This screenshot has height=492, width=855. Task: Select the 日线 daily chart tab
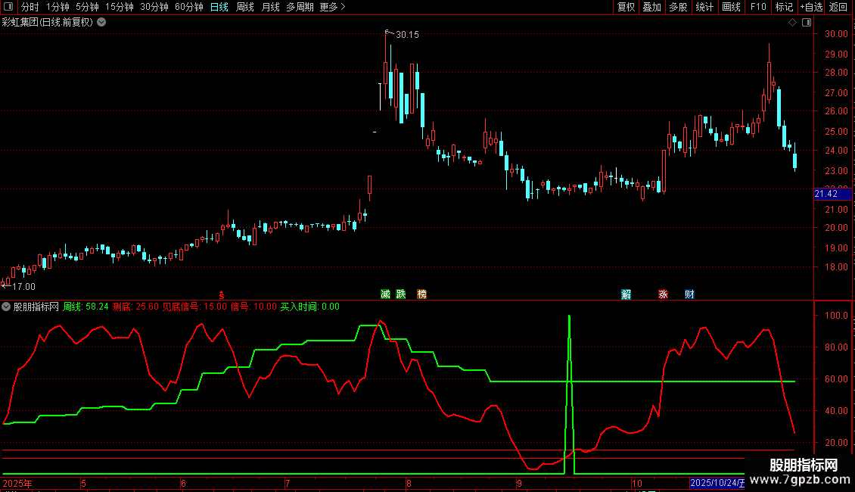pyautogui.click(x=219, y=7)
